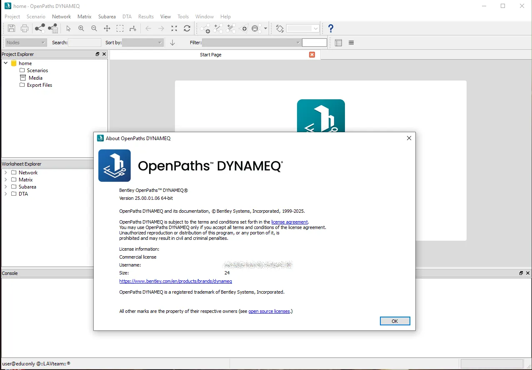The width and height of the screenshot is (532, 370).
Task: Expand the Network worksheet folder
Action: click(x=5, y=173)
